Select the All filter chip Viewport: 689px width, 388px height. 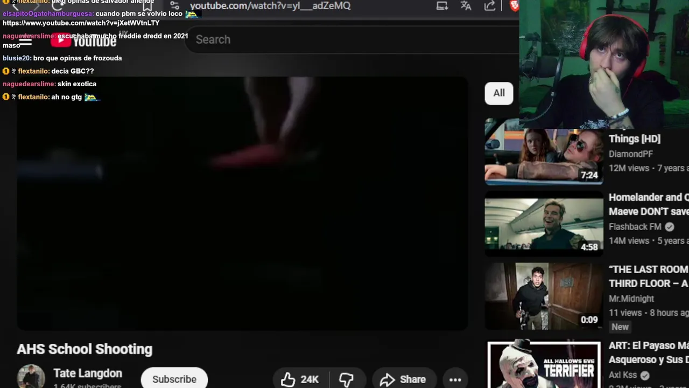(x=499, y=93)
